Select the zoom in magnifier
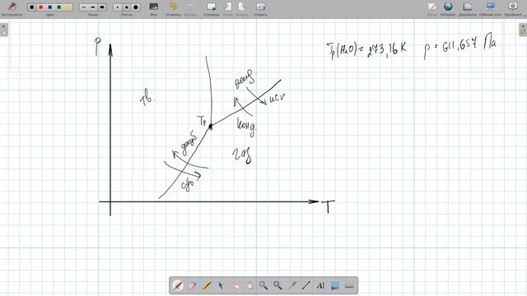 [263, 285]
